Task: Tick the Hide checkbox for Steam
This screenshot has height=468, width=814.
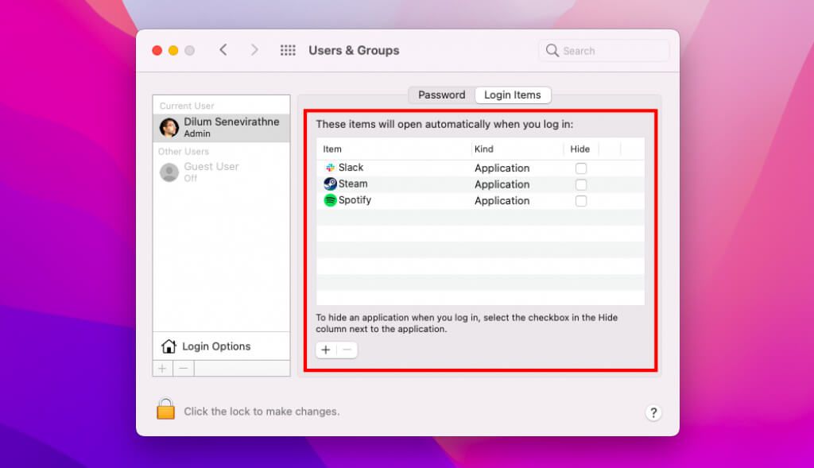Action: pyautogui.click(x=581, y=184)
